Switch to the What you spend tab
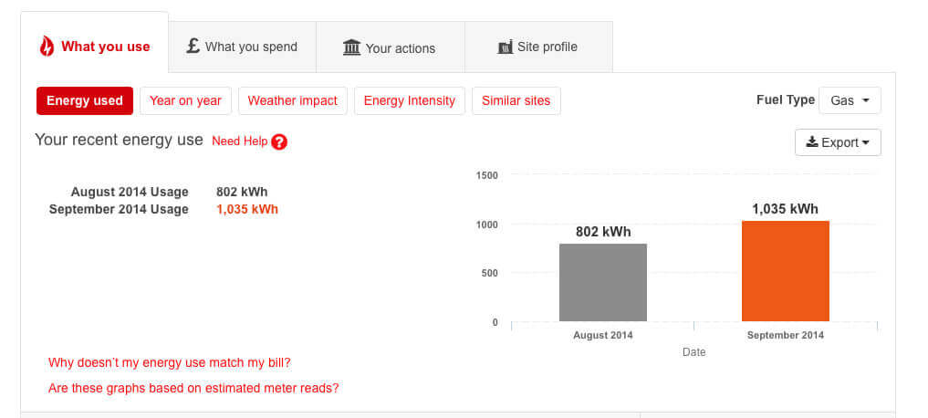The height and width of the screenshot is (418, 928). pyautogui.click(x=242, y=47)
